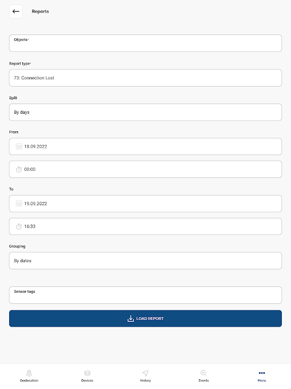
Task: Click the download icon on Load Report
Action: pyautogui.click(x=130, y=318)
